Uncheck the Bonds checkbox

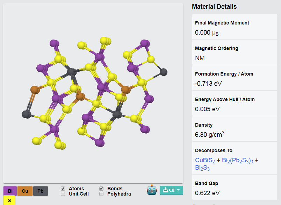pyautogui.click(x=101, y=189)
